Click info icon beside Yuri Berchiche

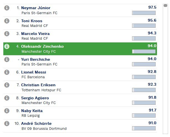pos(7,59)
